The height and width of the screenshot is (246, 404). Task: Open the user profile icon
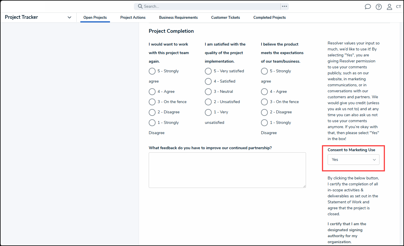[389, 7]
